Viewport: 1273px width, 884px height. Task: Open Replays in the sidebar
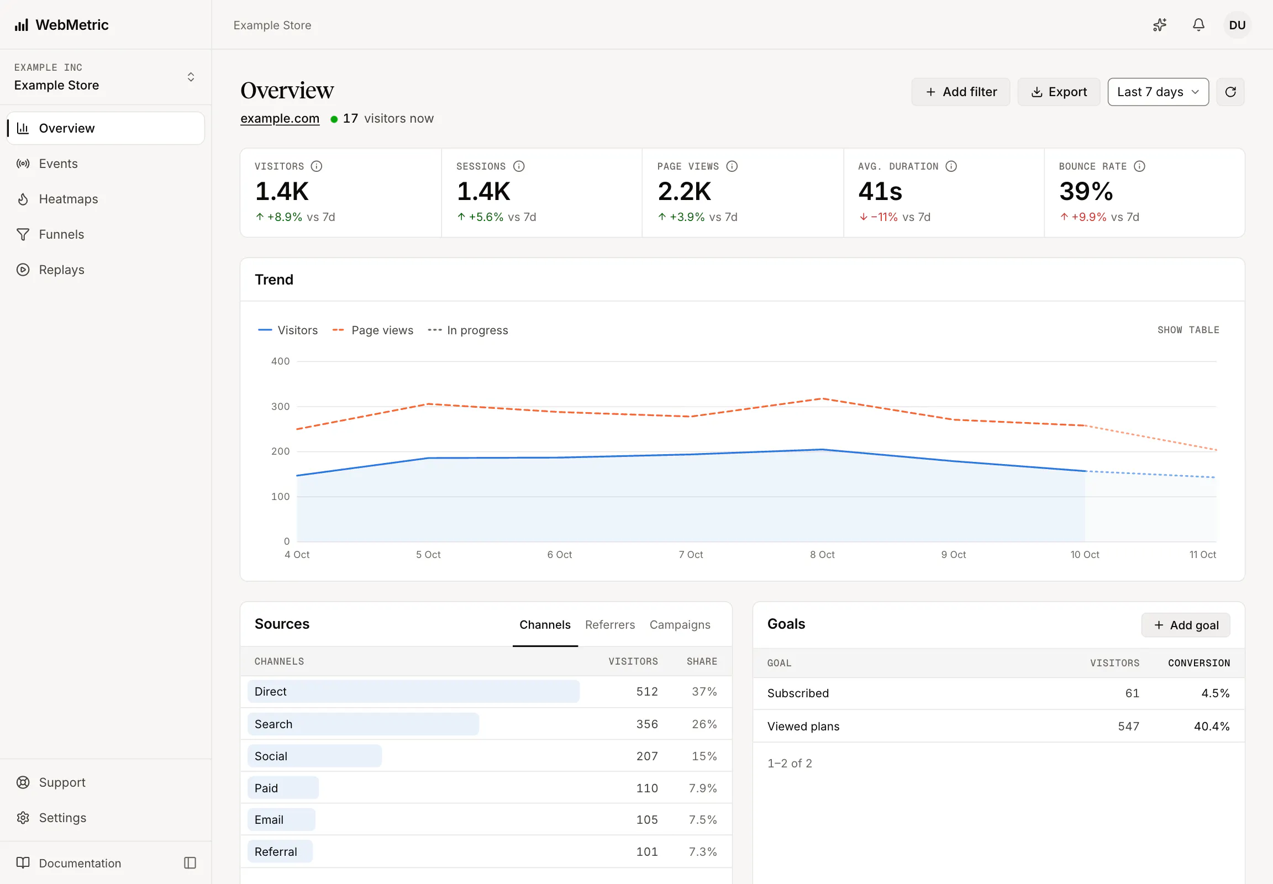coord(106,270)
